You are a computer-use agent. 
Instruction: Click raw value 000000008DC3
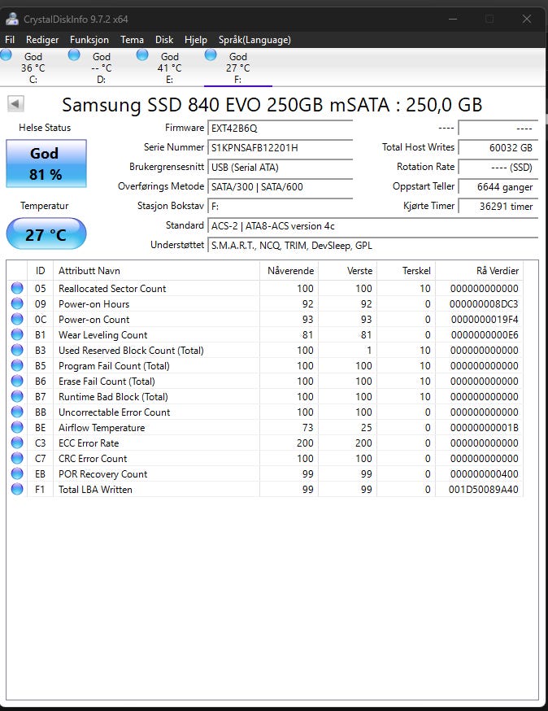pos(484,303)
